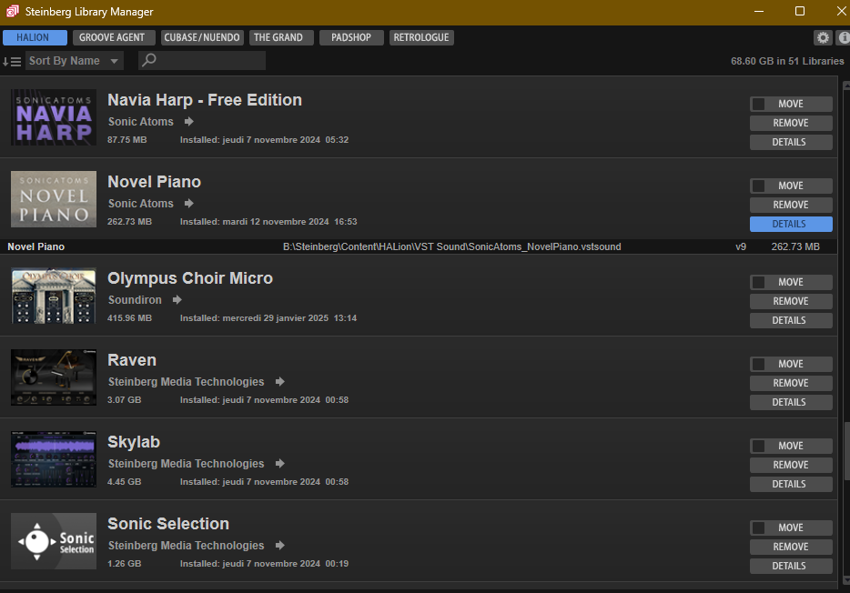The width and height of the screenshot is (850, 593).
Task: Expand details for Olympus Choir Micro
Action: coord(791,320)
